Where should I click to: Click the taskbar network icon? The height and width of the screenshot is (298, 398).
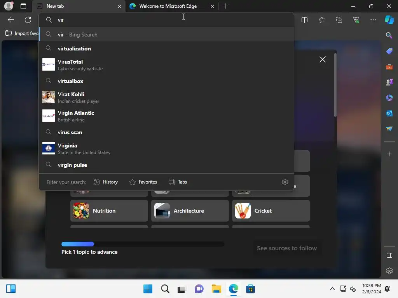pos(343,289)
